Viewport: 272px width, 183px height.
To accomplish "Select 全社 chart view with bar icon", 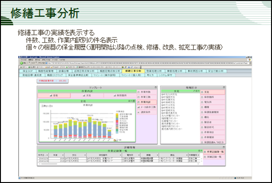I will (x=54, y=95).
